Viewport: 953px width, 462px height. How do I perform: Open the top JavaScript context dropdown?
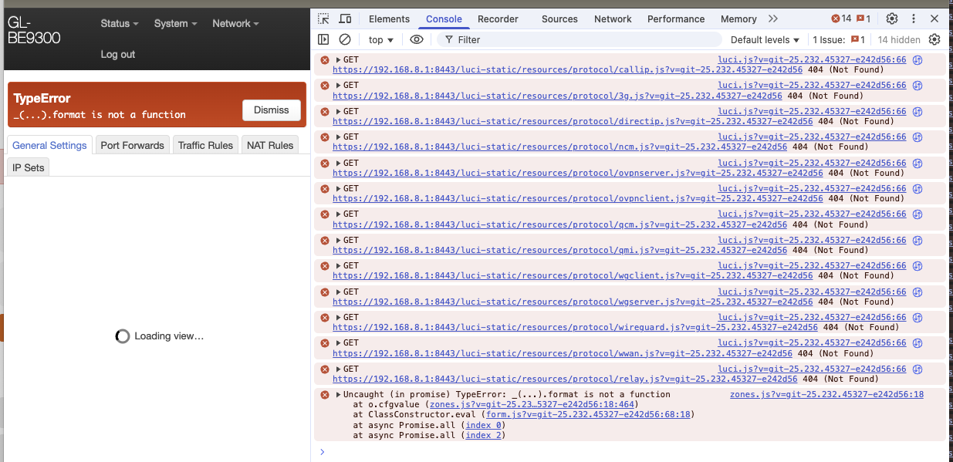tap(381, 39)
